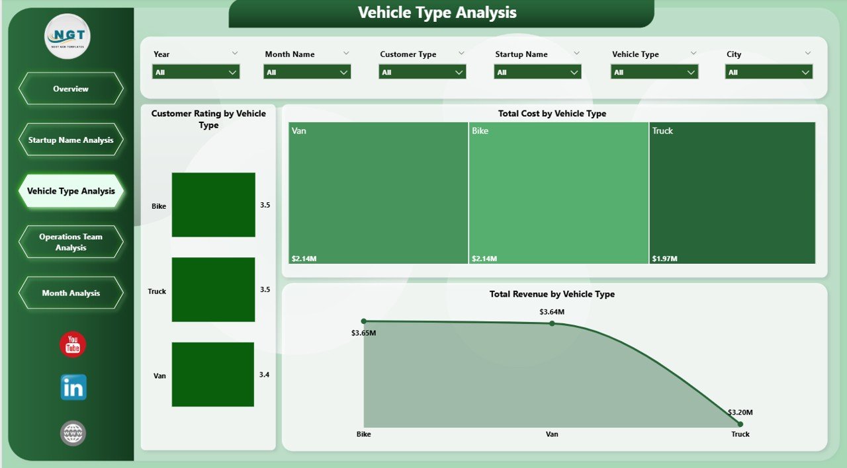Open the Customer Type filter chevron
Screen dimensions: 847x468
[461, 53]
